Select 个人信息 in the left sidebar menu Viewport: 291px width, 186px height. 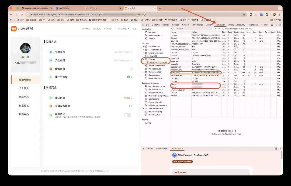pos(24,88)
